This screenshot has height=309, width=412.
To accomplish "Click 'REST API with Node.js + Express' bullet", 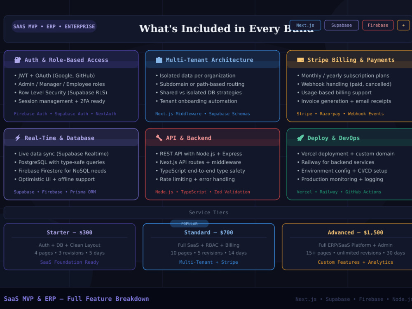I will [199, 154].
